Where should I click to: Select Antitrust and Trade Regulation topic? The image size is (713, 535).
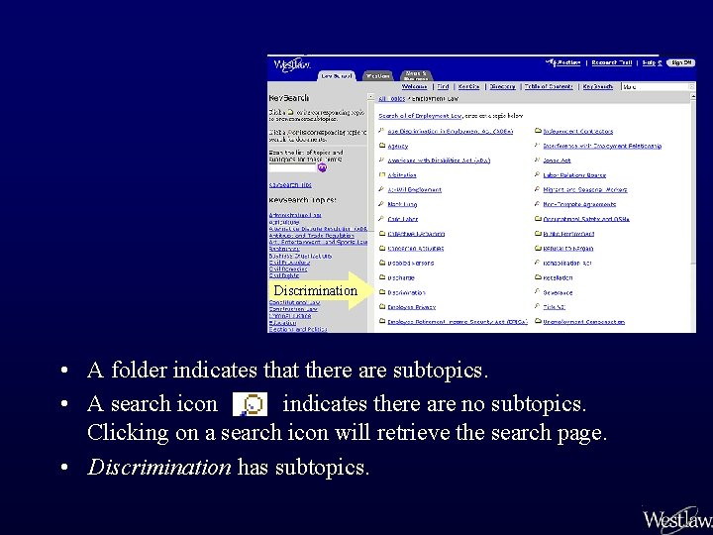coord(311,236)
